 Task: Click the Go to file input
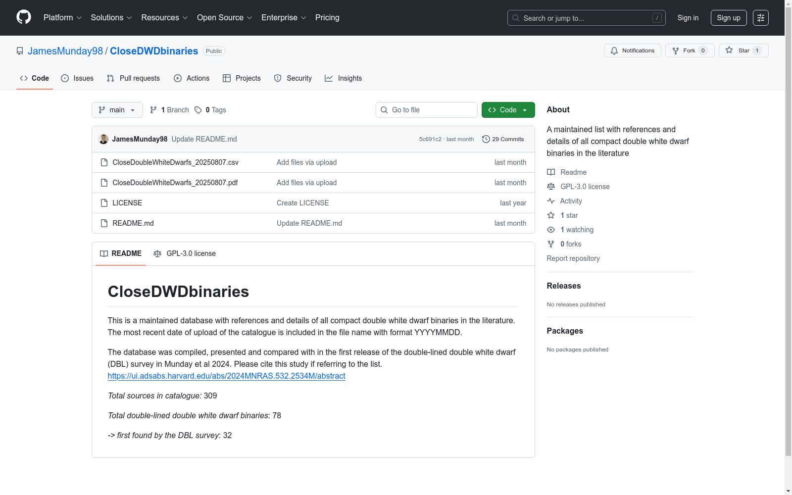coord(427,110)
